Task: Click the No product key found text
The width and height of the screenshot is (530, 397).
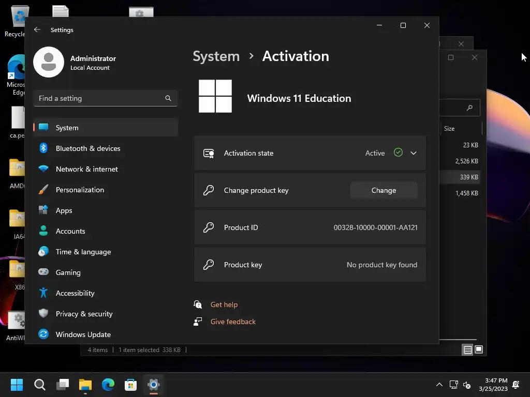Action: [382, 265]
